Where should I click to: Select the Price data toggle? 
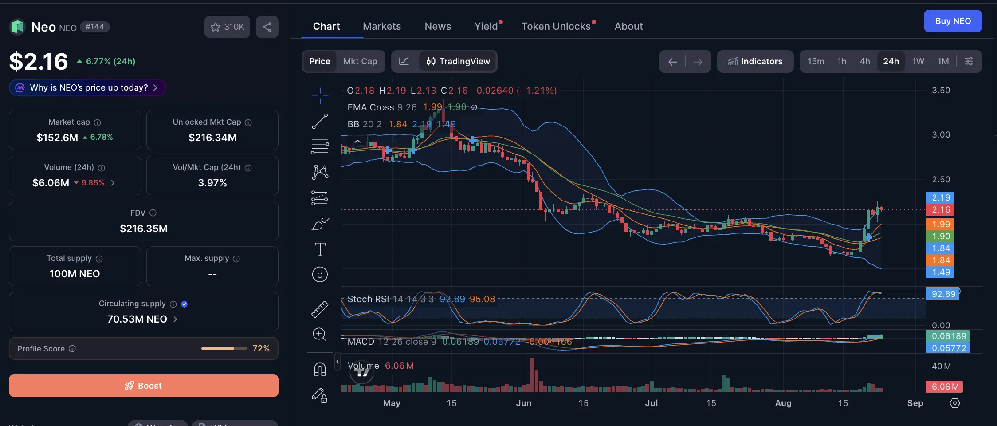pos(319,61)
